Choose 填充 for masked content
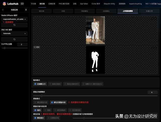Image resolution: width=161 pixels, height=122 pixels. tap(37, 110)
